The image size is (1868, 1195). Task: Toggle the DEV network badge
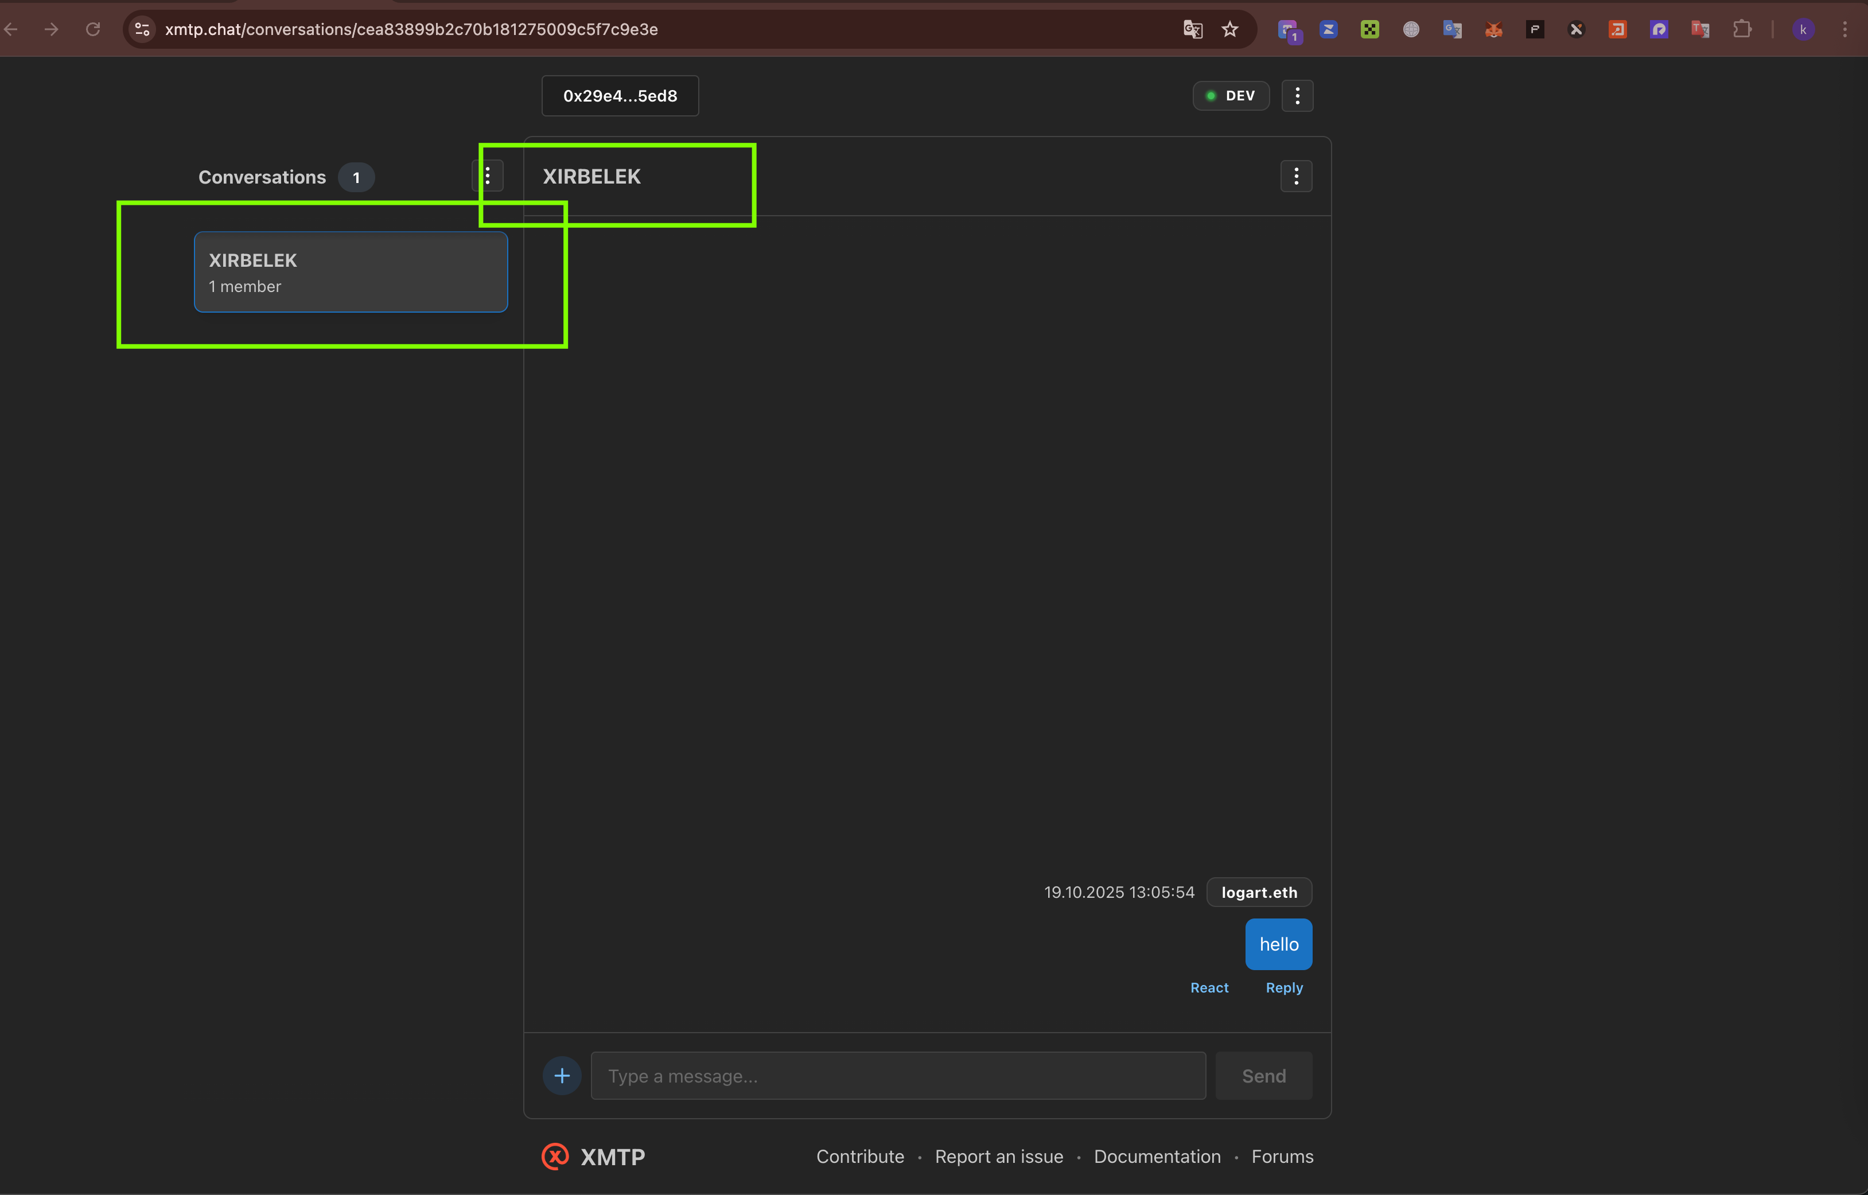point(1231,95)
